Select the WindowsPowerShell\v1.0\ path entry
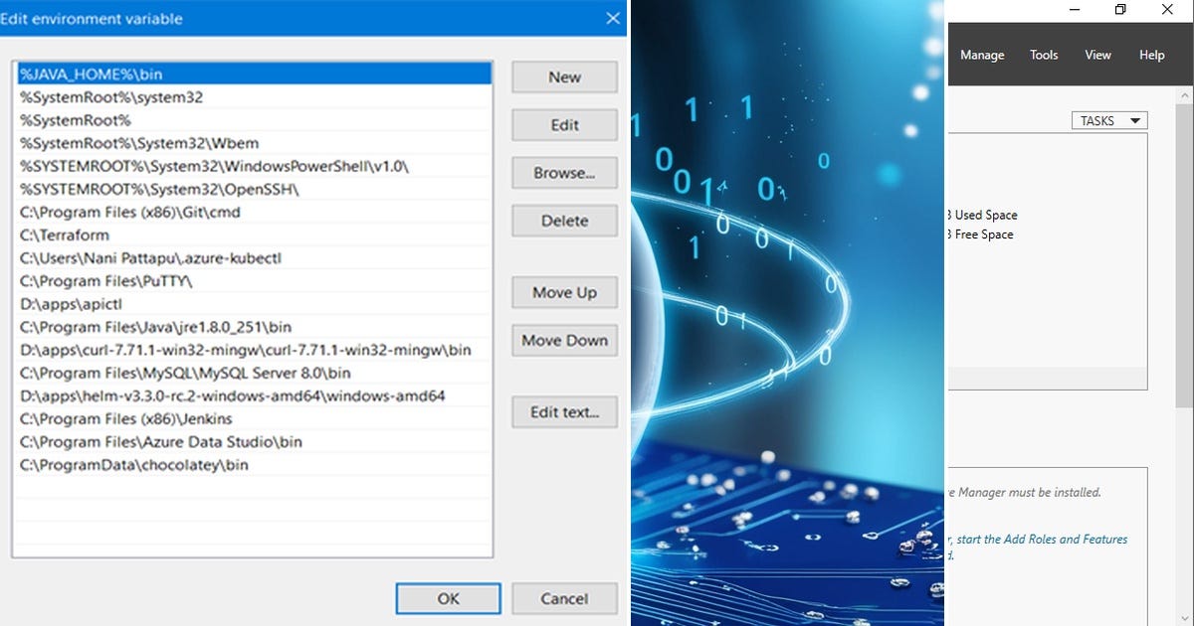Screen dimensions: 1194x626 (254, 166)
